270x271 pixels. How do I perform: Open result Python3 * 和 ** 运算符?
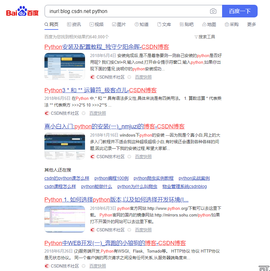click(101, 90)
